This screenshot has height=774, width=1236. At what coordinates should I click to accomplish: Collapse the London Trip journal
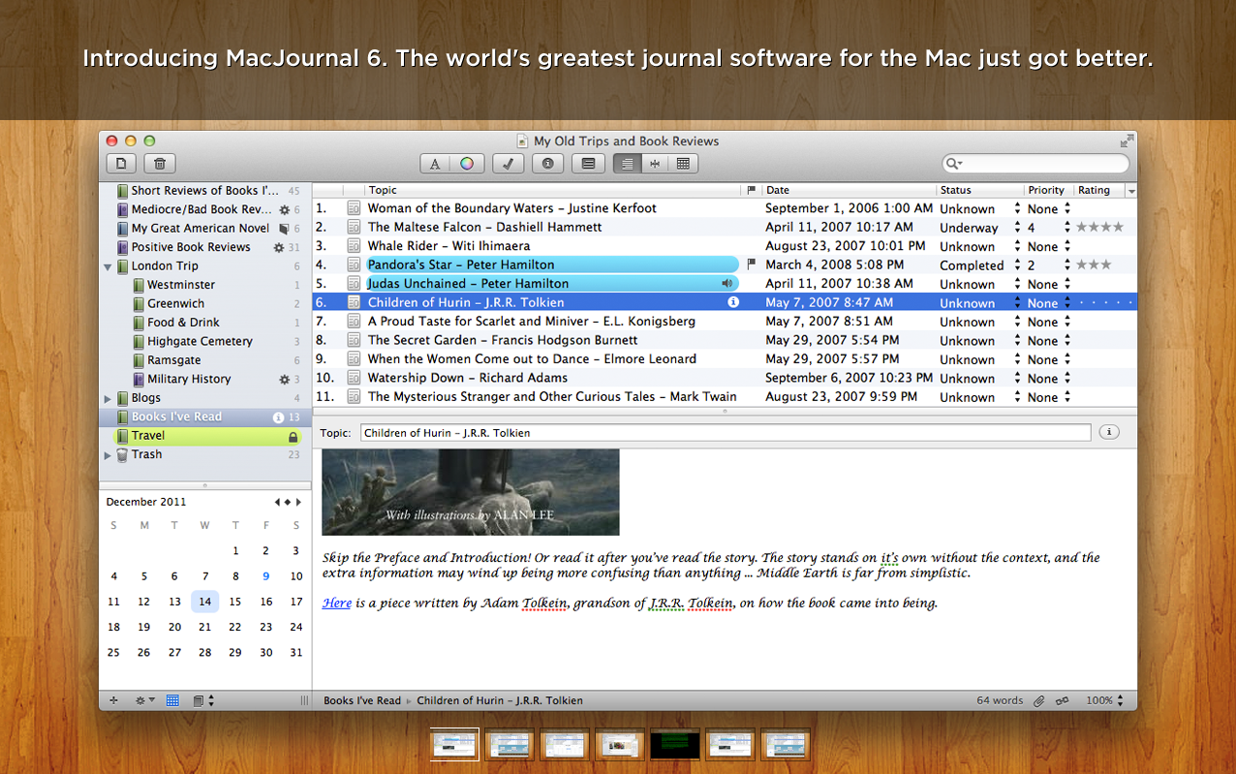[108, 266]
